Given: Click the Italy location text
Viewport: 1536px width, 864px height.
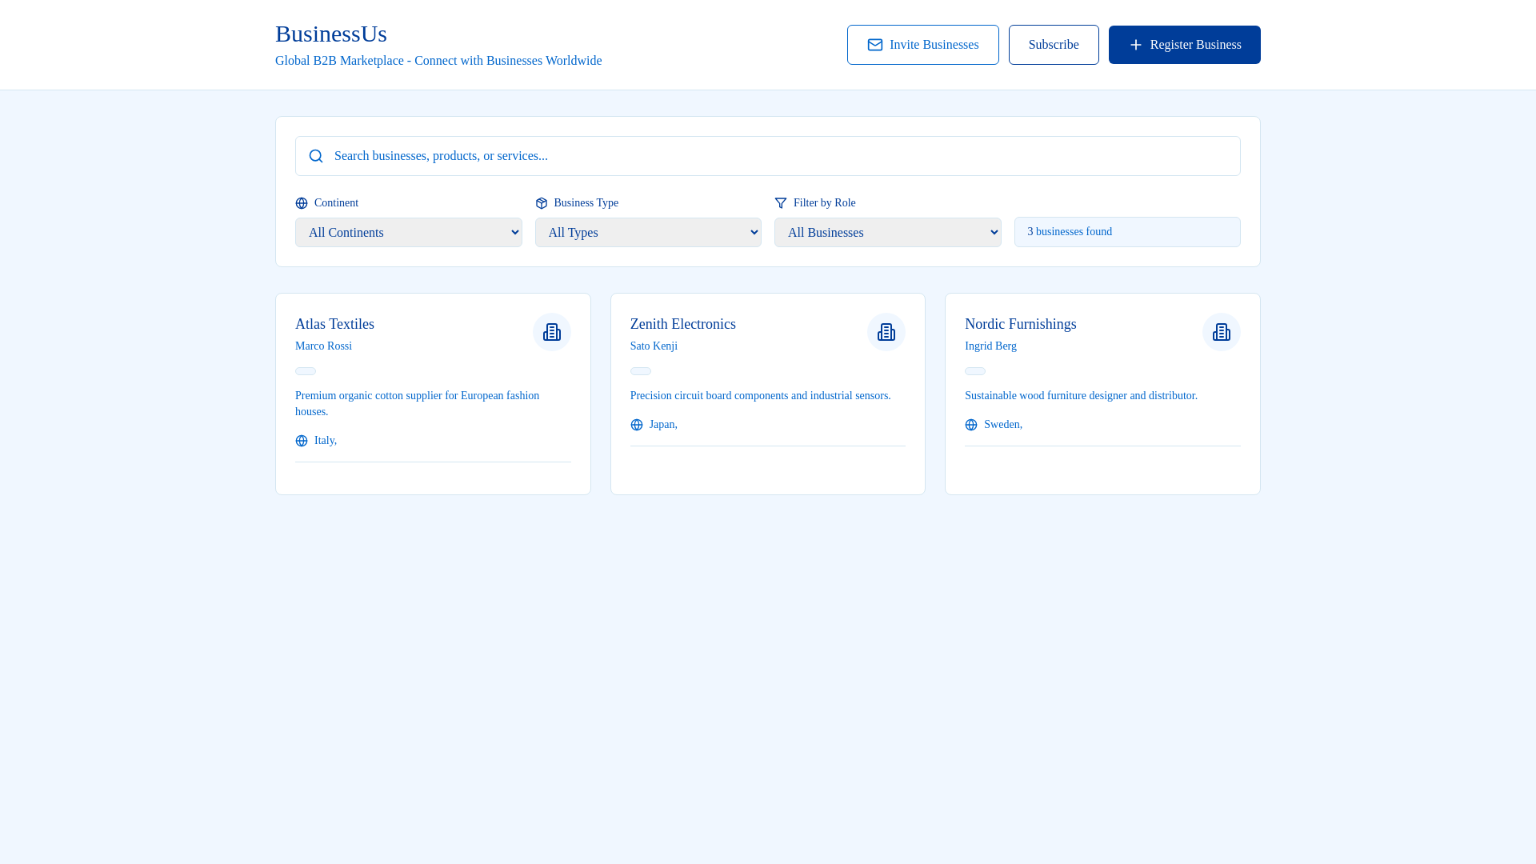Looking at the screenshot, I should click(326, 441).
